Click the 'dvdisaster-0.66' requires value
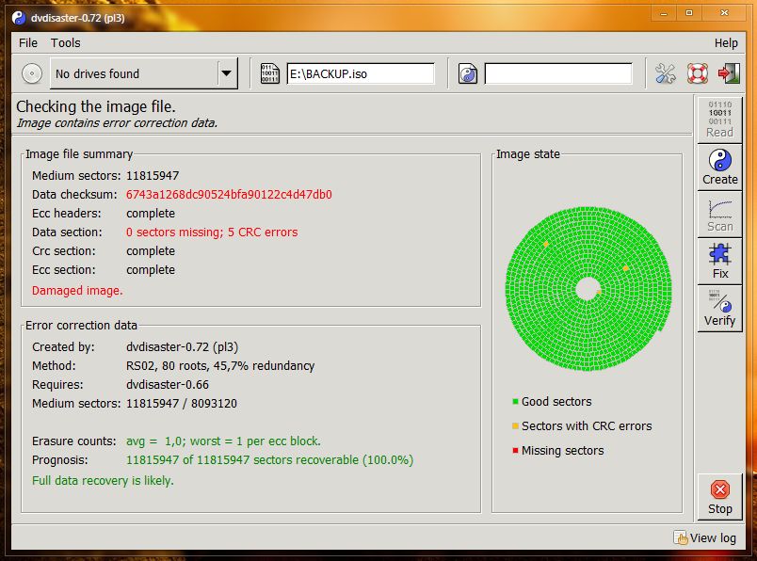 point(168,385)
